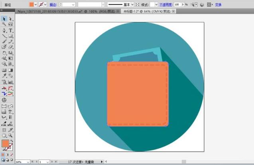Select the Selection (black arrow) tool
The width and height of the screenshot is (254, 165).
(x=4, y=19)
